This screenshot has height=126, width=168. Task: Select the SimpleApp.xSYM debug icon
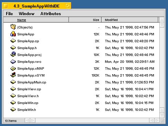(13, 75)
